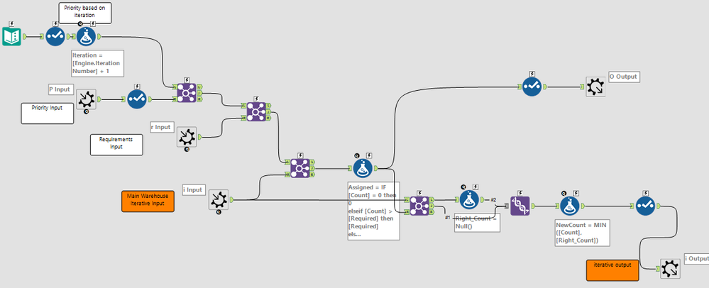Click output anchor of Union tool
Image resolution: width=709 pixels, height=288 pixels.
click(x=534, y=206)
